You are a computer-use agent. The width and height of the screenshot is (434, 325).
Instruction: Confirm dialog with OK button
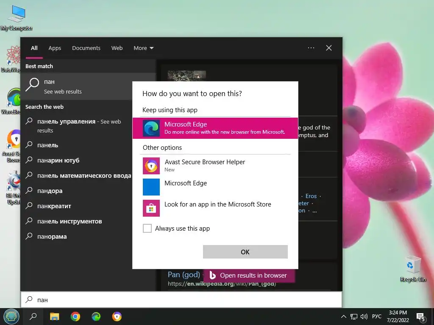(x=245, y=252)
